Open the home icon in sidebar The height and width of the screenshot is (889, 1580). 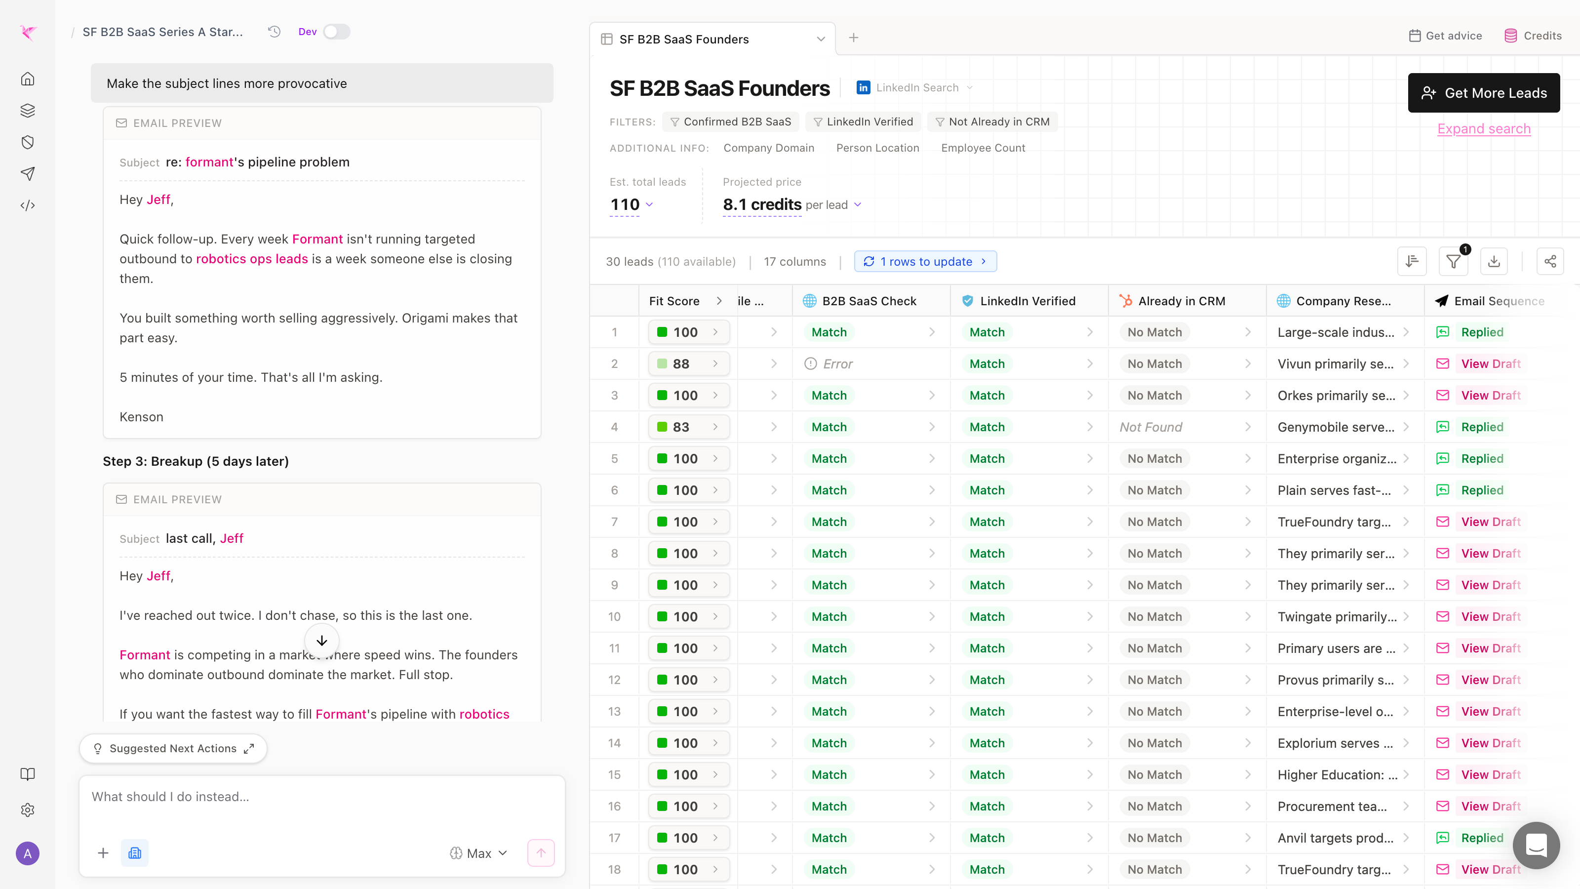(x=28, y=79)
